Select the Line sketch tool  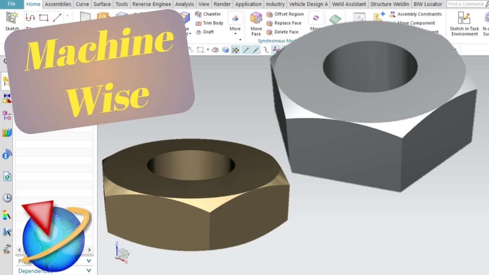point(57,18)
